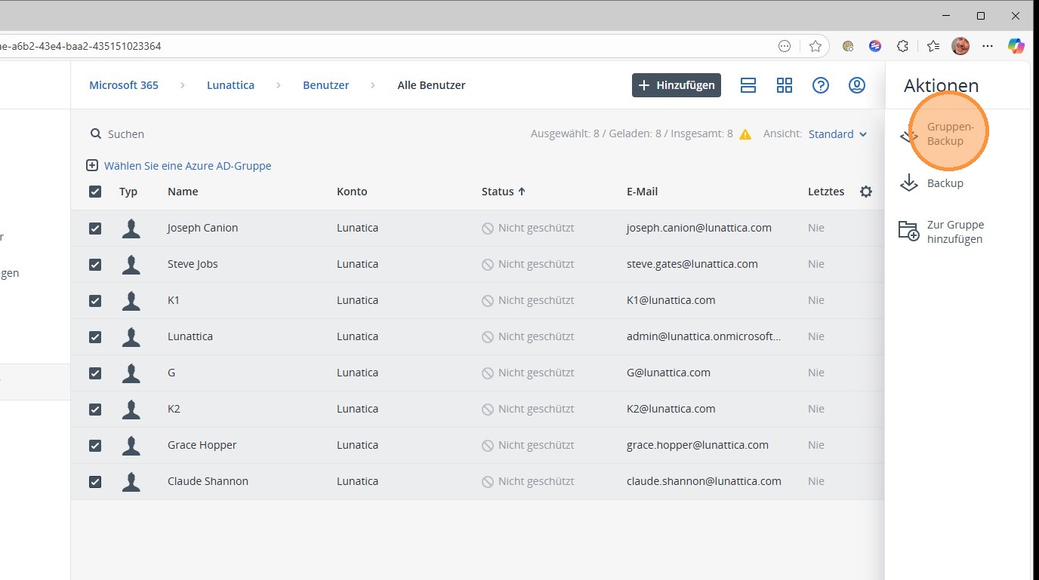Click the Ausgewählt 8 / Geladen 8 counter

[x=632, y=134]
